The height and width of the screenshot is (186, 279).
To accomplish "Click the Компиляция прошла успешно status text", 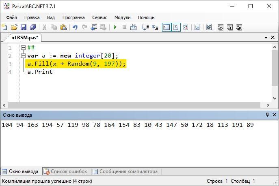I will (x=47, y=181).
